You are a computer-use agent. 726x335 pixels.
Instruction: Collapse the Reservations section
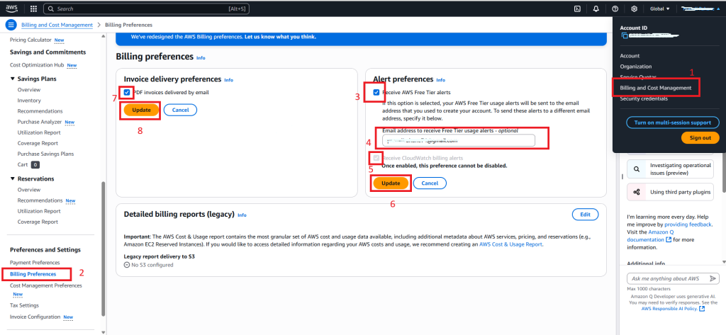pos(13,179)
